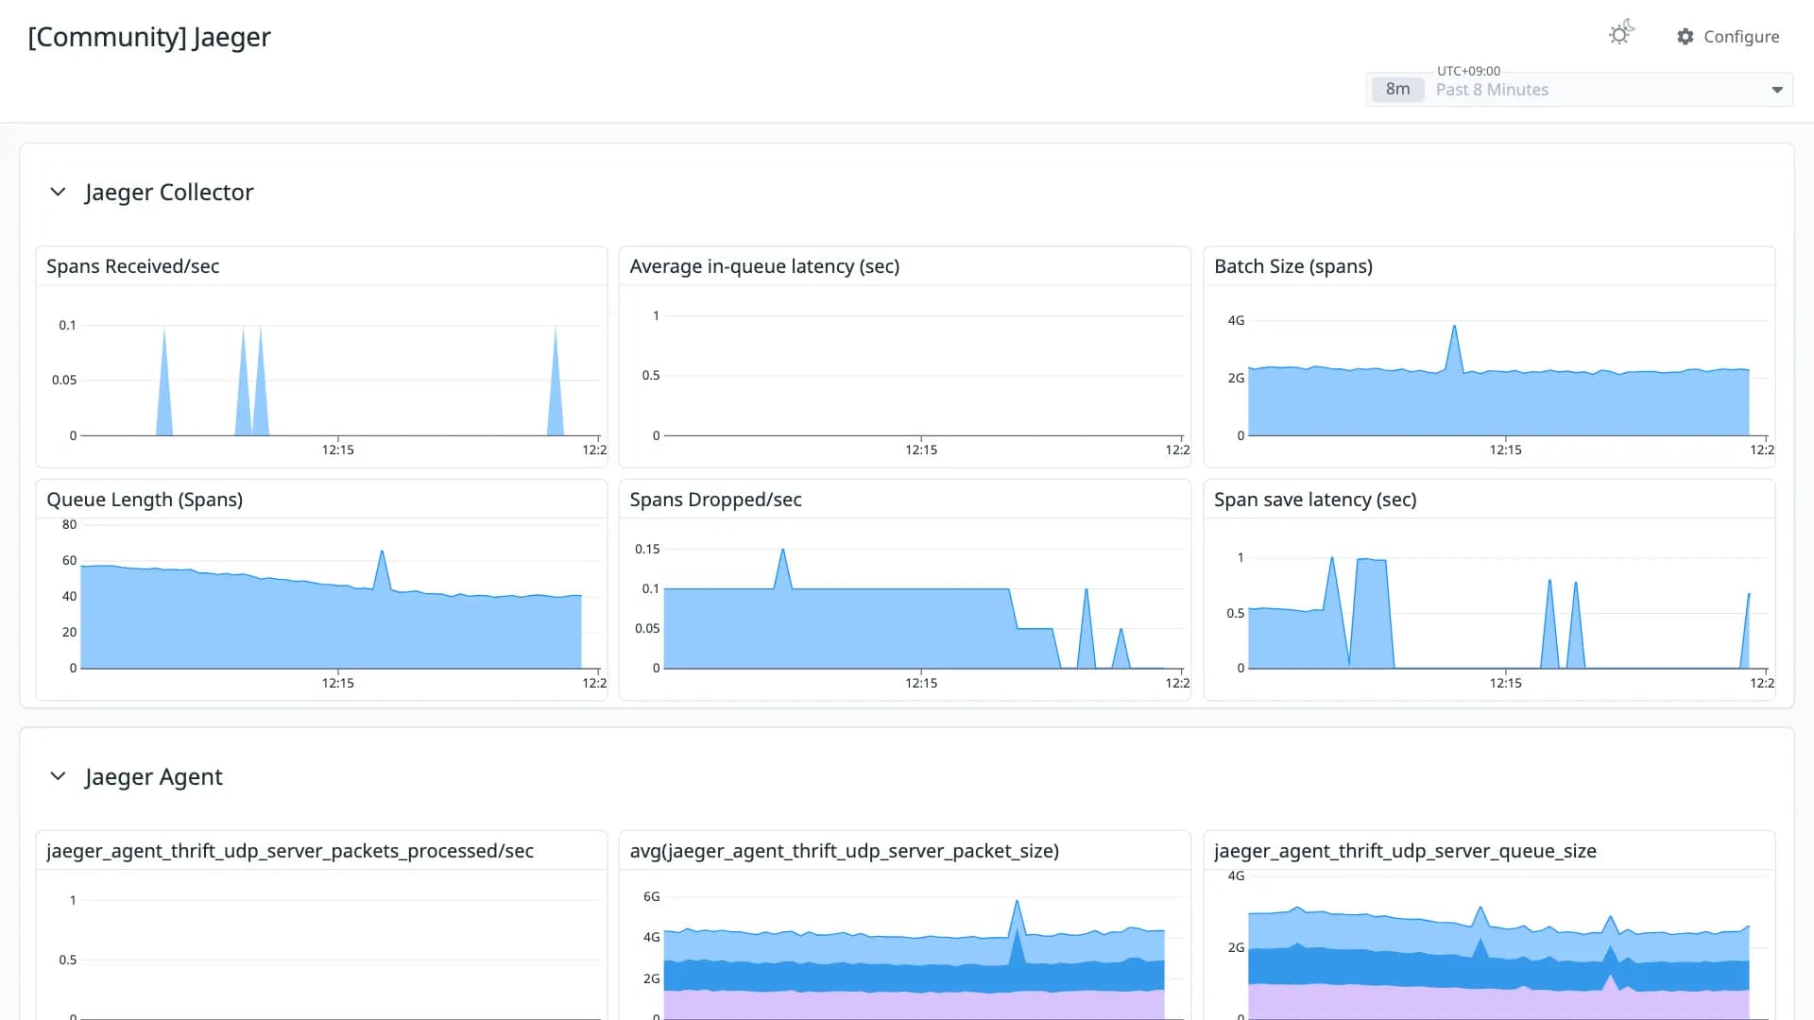Open the Past 8 Minutes time range dropdown
1814x1020 pixels.
[x=1580, y=90]
